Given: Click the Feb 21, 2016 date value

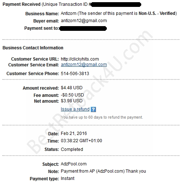Looking at the screenshot, I should click(74, 133).
